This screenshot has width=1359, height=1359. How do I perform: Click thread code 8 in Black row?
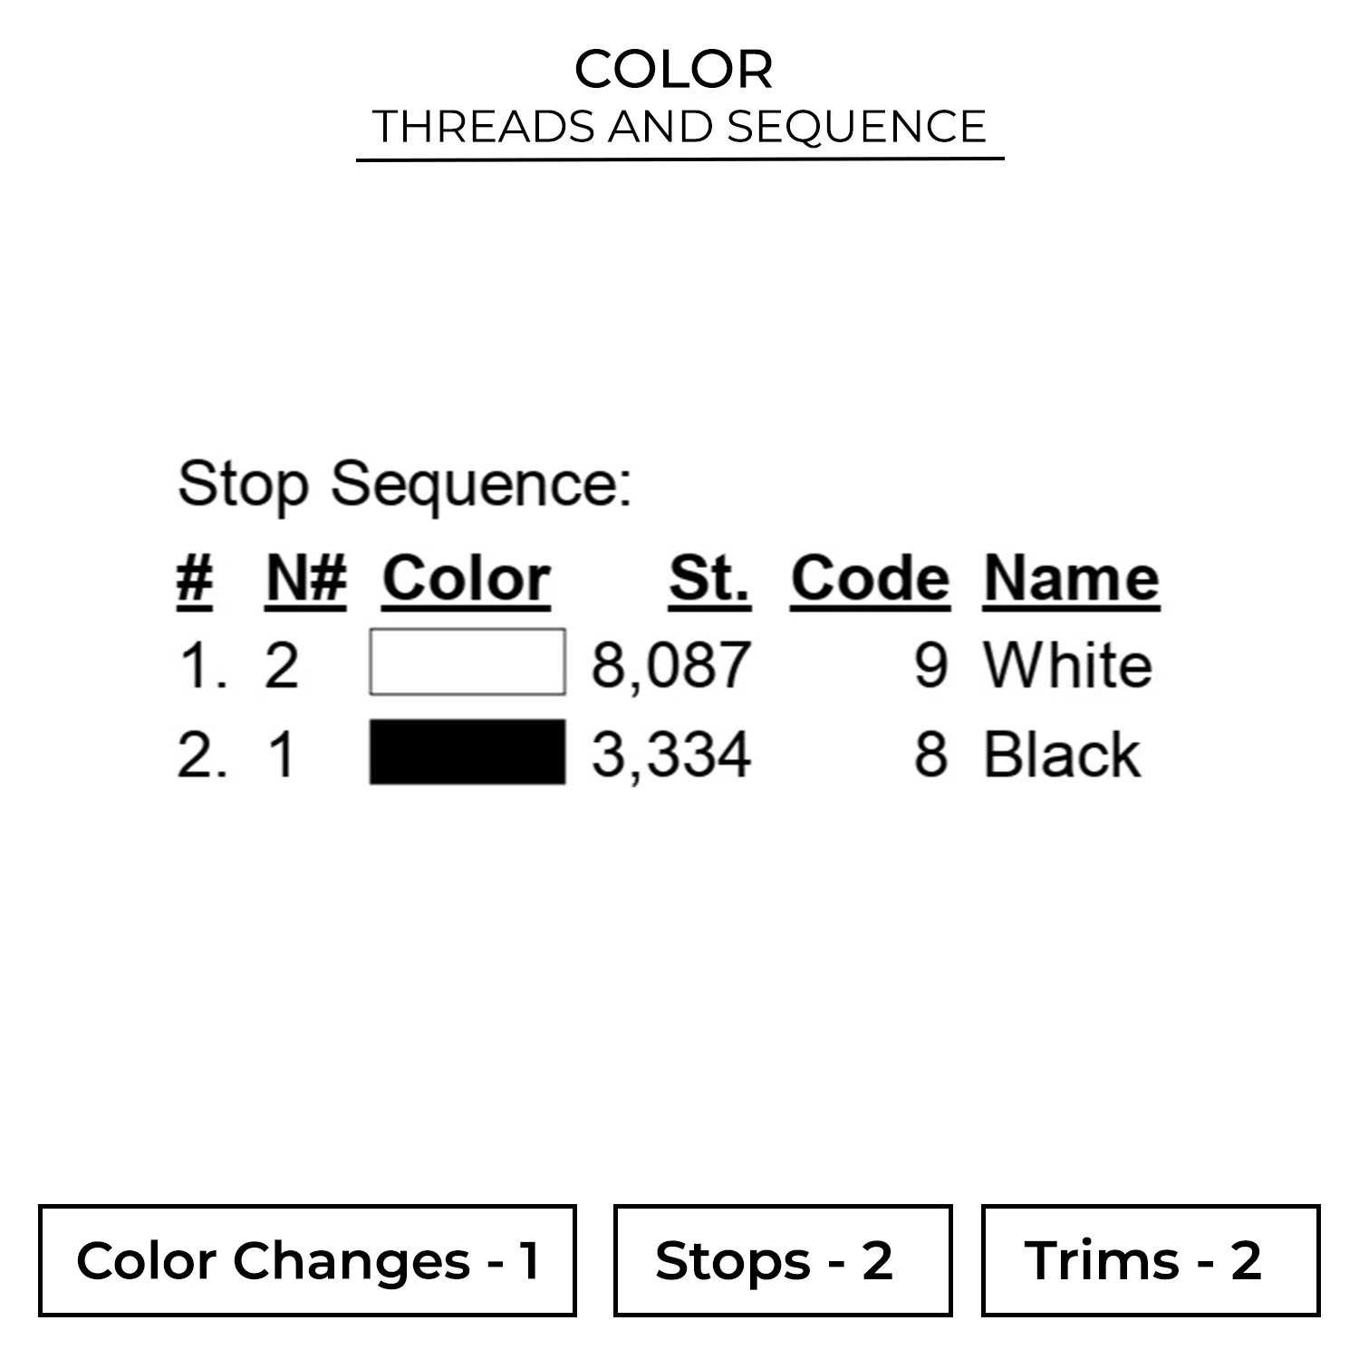point(930,754)
